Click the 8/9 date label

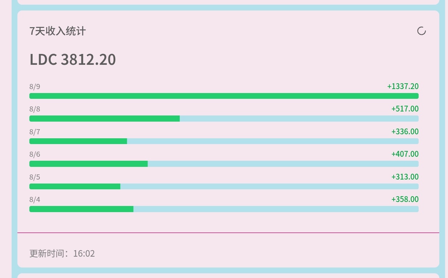(35, 87)
